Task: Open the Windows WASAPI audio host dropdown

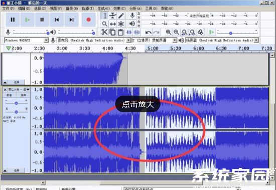Action: pyautogui.click(x=27, y=40)
